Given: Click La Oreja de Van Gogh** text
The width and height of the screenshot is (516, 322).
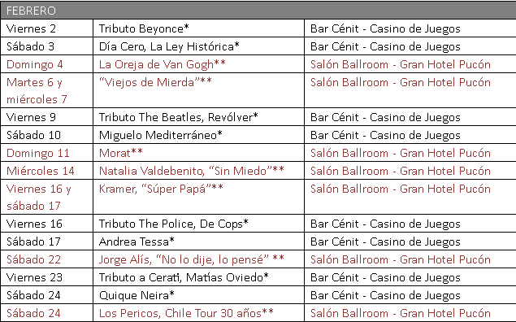Looking at the screenshot, I should 163,64.
